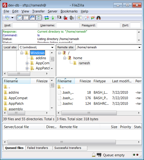This screenshot has height=160, width=144.
Task: Select the 176-byte .bash file row
Action: [99, 98]
